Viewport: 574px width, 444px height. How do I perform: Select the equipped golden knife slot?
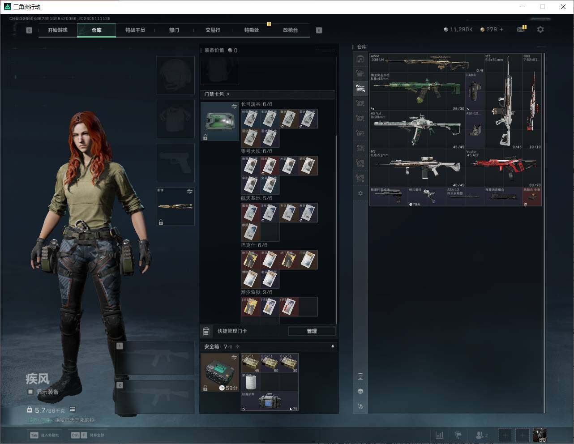(x=175, y=206)
